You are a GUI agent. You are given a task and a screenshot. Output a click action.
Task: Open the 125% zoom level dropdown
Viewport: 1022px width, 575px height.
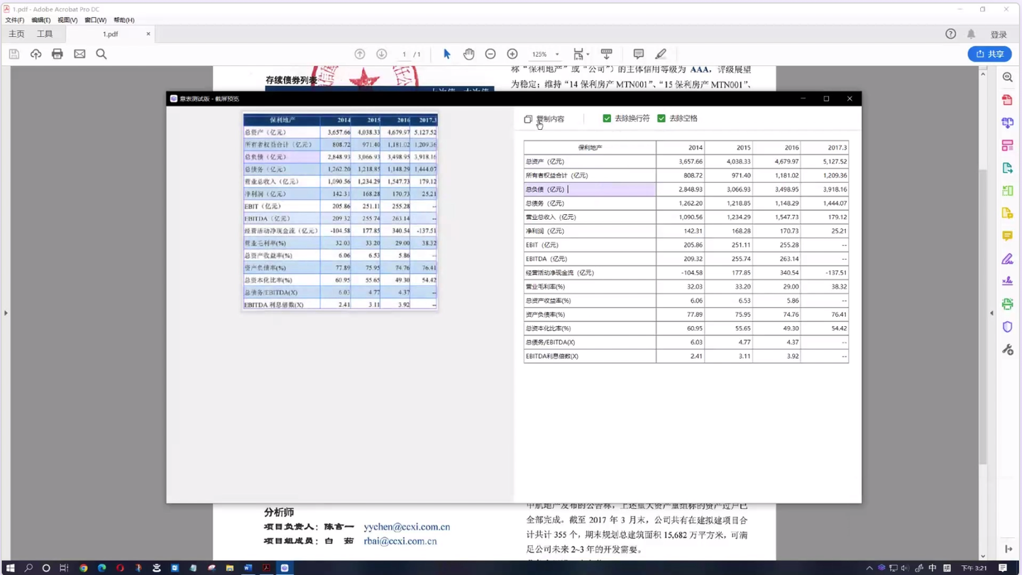tap(545, 54)
